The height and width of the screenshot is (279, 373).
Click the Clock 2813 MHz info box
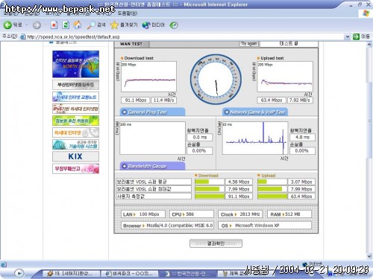(x=240, y=214)
